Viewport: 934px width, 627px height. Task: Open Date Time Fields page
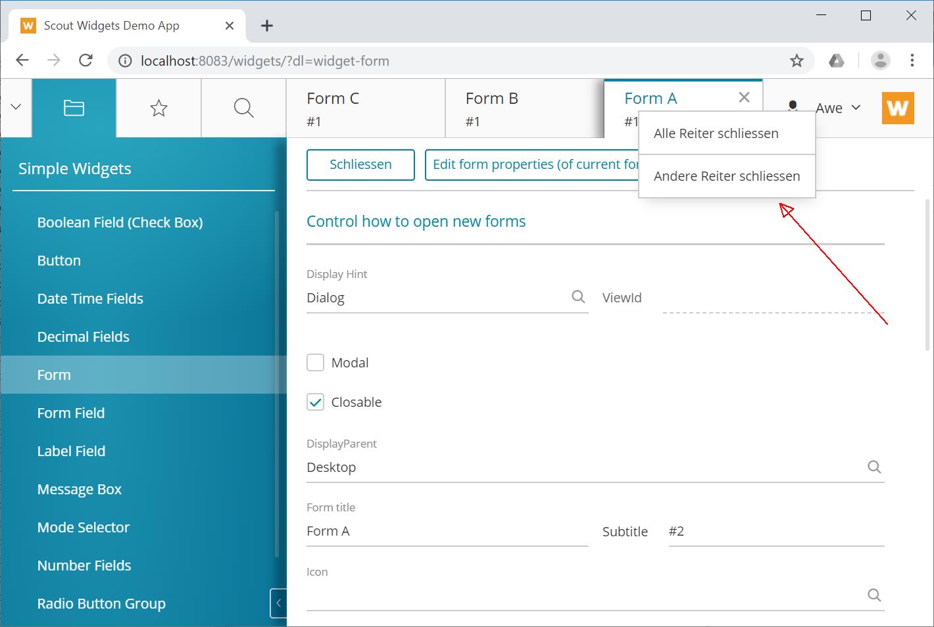click(x=90, y=298)
